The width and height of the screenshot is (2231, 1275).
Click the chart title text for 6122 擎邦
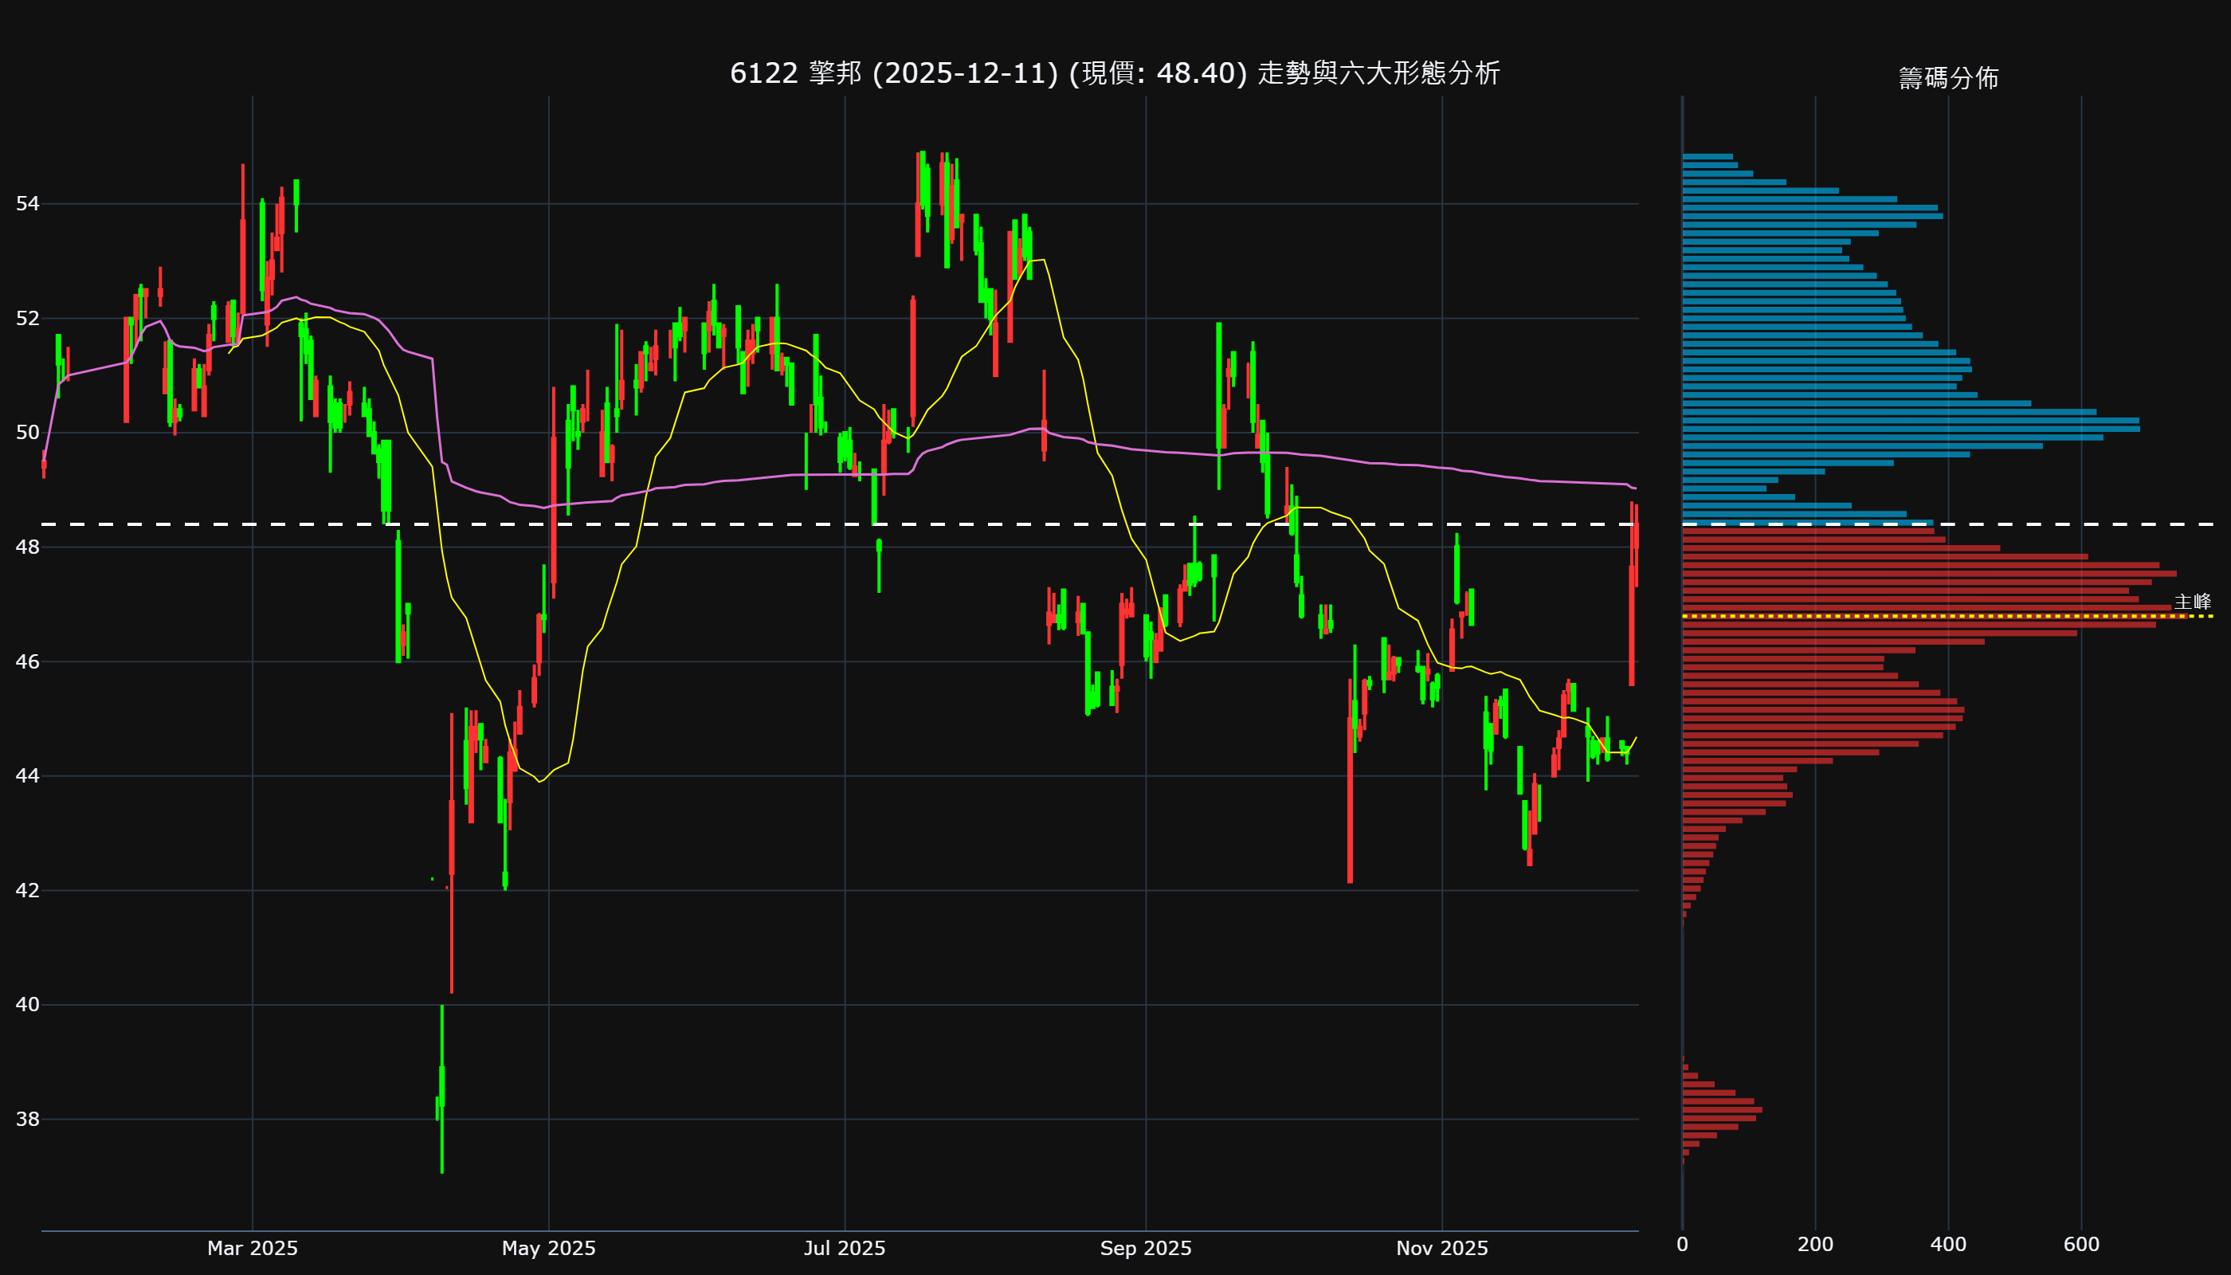[x=1115, y=73]
